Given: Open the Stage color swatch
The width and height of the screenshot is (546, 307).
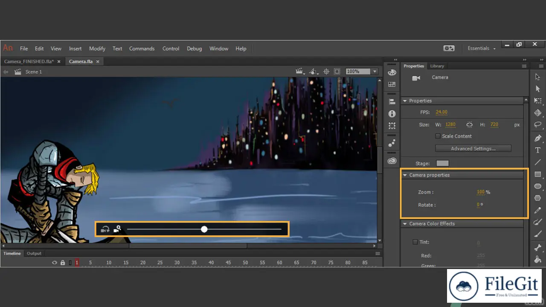Looking at the screenshot, I should click(x=442, y=163).
